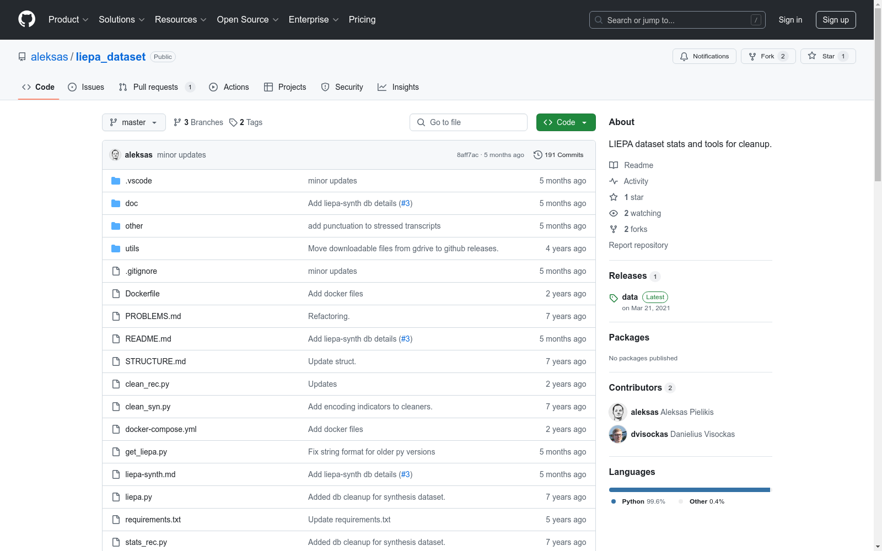Click the Notifications button

pos(704,56)
